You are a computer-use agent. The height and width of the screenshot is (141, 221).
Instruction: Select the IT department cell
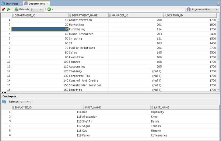pos(88,43)
